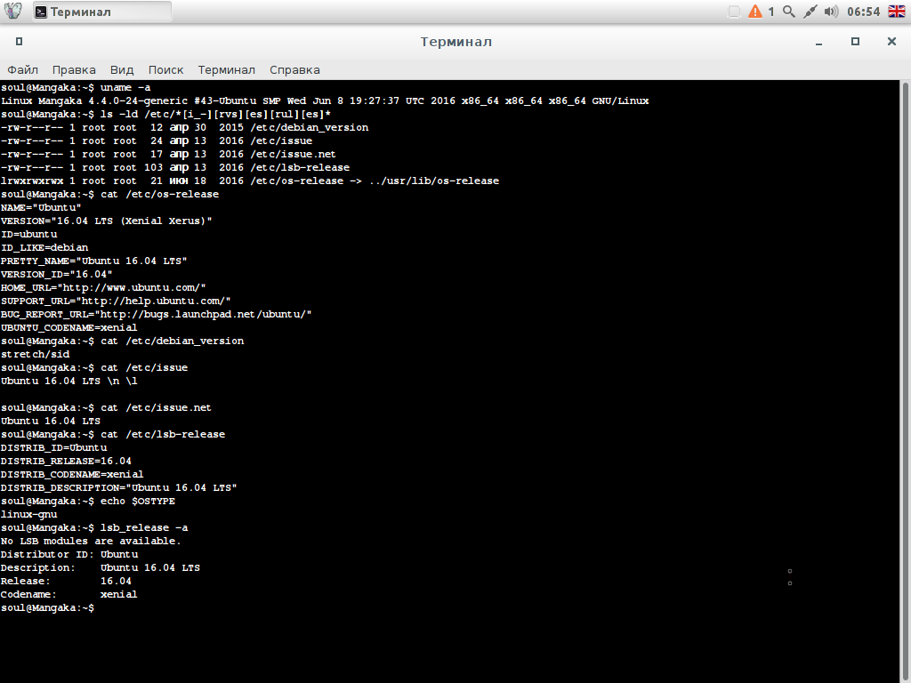This screenshot has width=911, height=683.
Task: Click the '/etc/debian_version' listing row
Action: coord(185,127)
